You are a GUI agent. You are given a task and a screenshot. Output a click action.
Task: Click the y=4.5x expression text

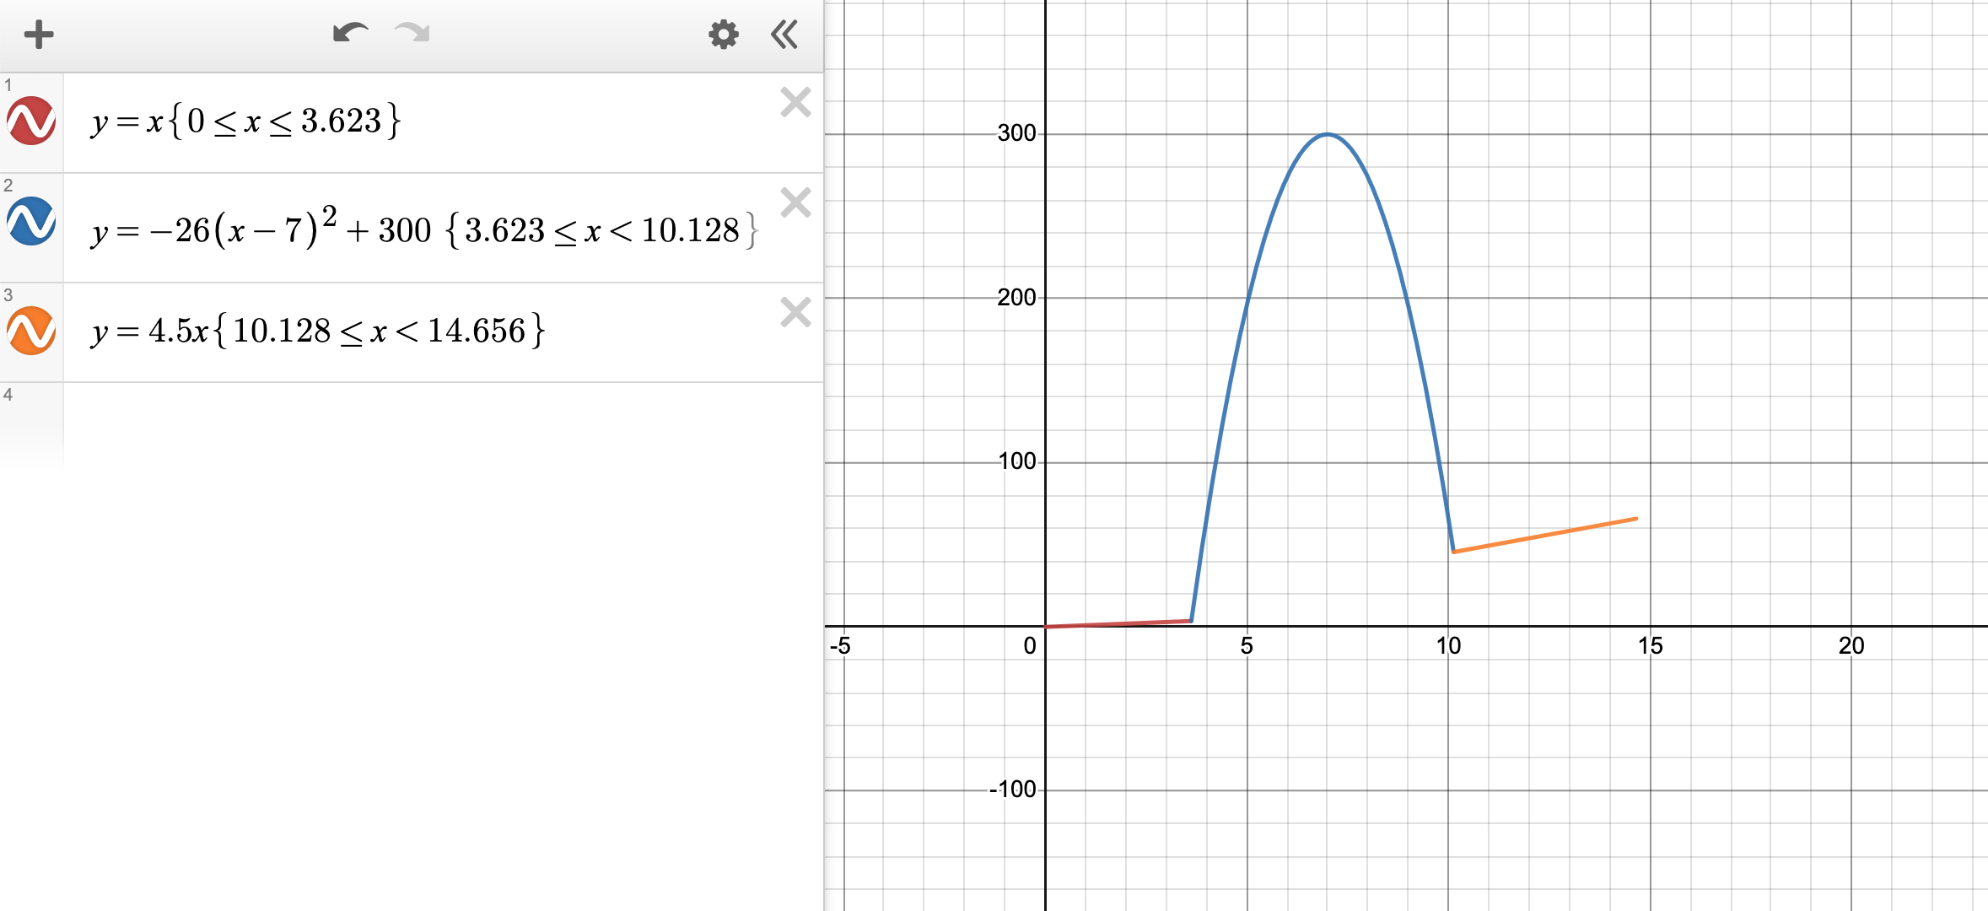317,331
